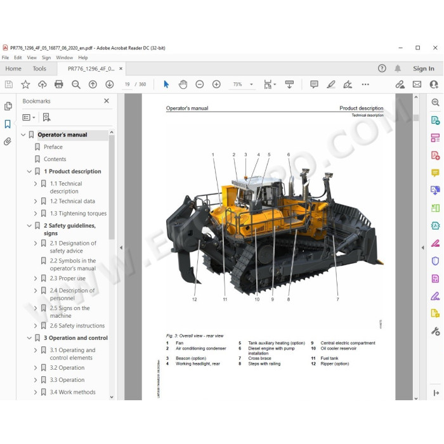Open Export PDF tool in right pane

click(435, 120)
